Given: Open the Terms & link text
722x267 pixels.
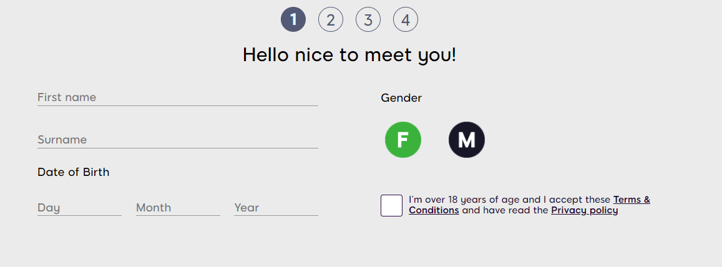Looking at the screenshot, I should tap(632, 200).
